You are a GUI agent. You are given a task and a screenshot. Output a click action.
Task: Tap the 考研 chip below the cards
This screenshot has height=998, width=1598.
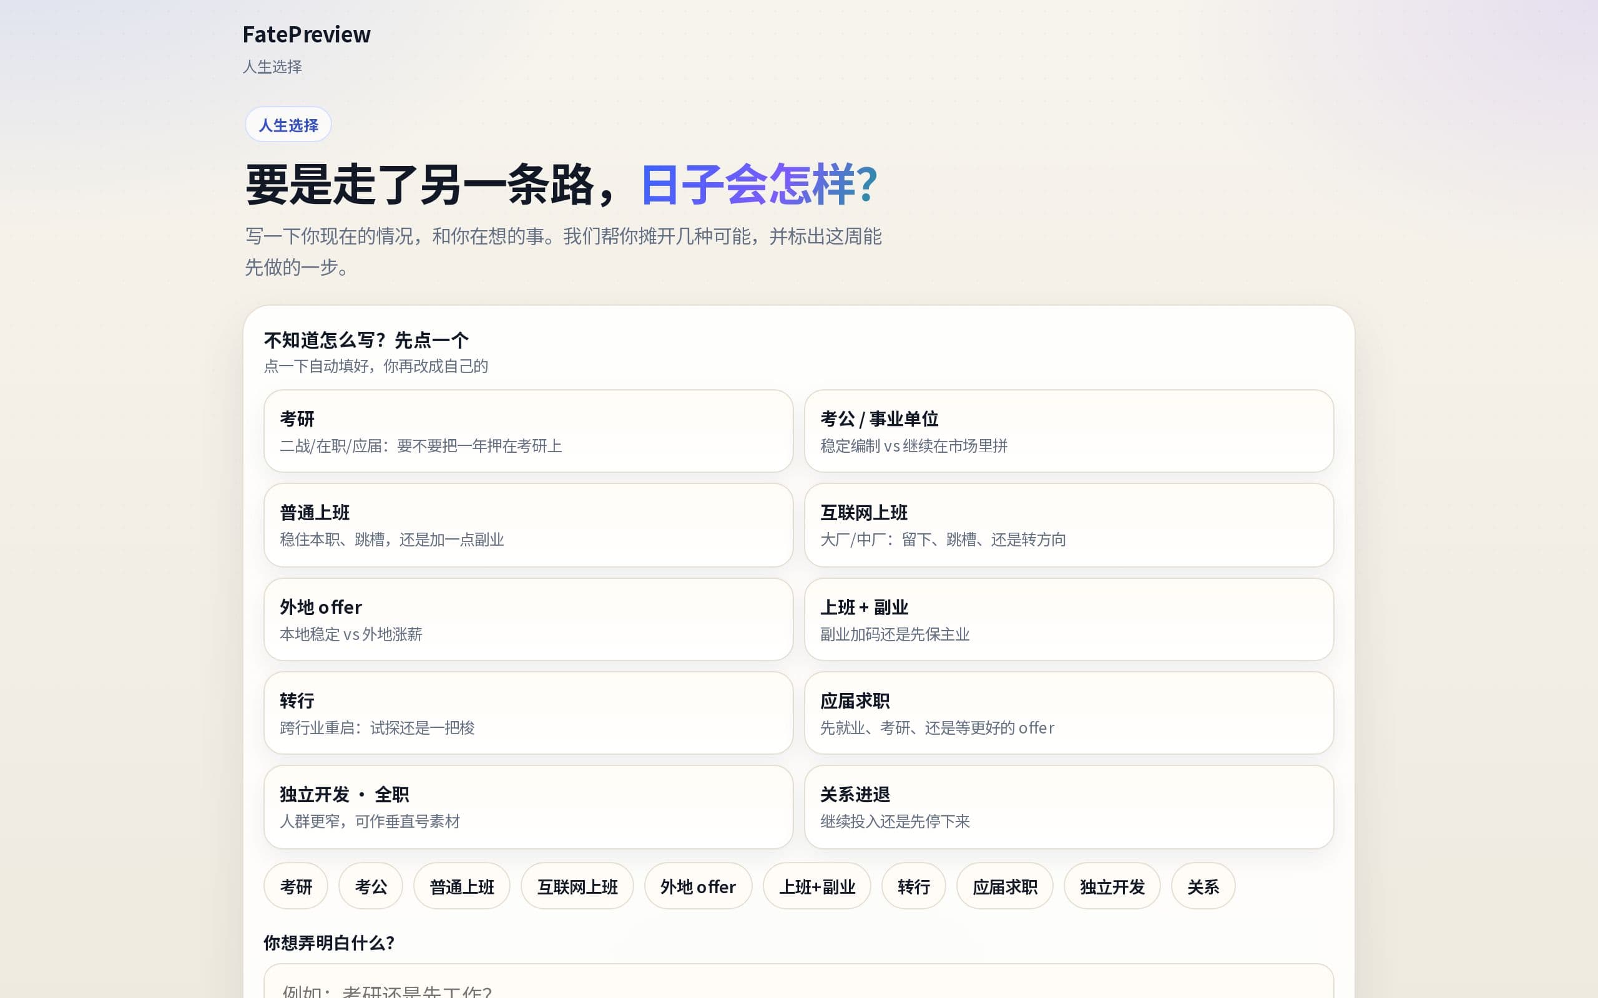click(296, 886)
